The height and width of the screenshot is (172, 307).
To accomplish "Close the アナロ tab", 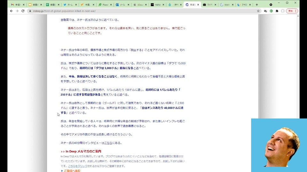I will 250,5.
